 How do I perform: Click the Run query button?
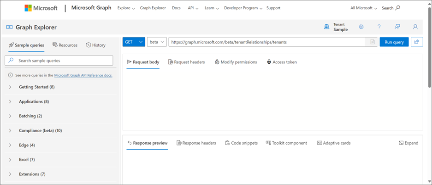394,42
